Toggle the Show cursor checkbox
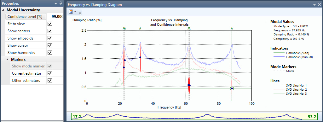 click(50, 45)
